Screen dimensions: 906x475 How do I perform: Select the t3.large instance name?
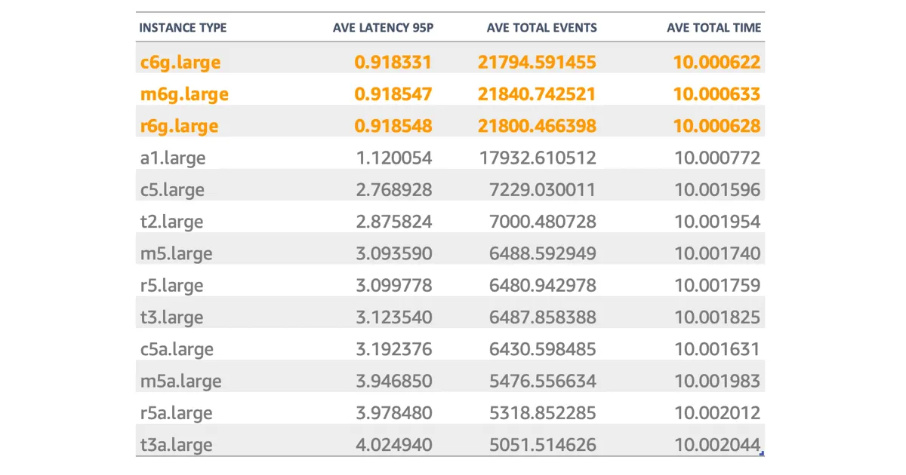pyautogui.click(x=171, y=317)
